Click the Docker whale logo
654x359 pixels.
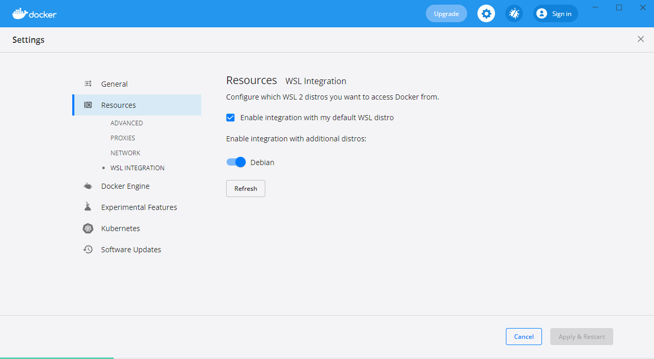[34, 13]
